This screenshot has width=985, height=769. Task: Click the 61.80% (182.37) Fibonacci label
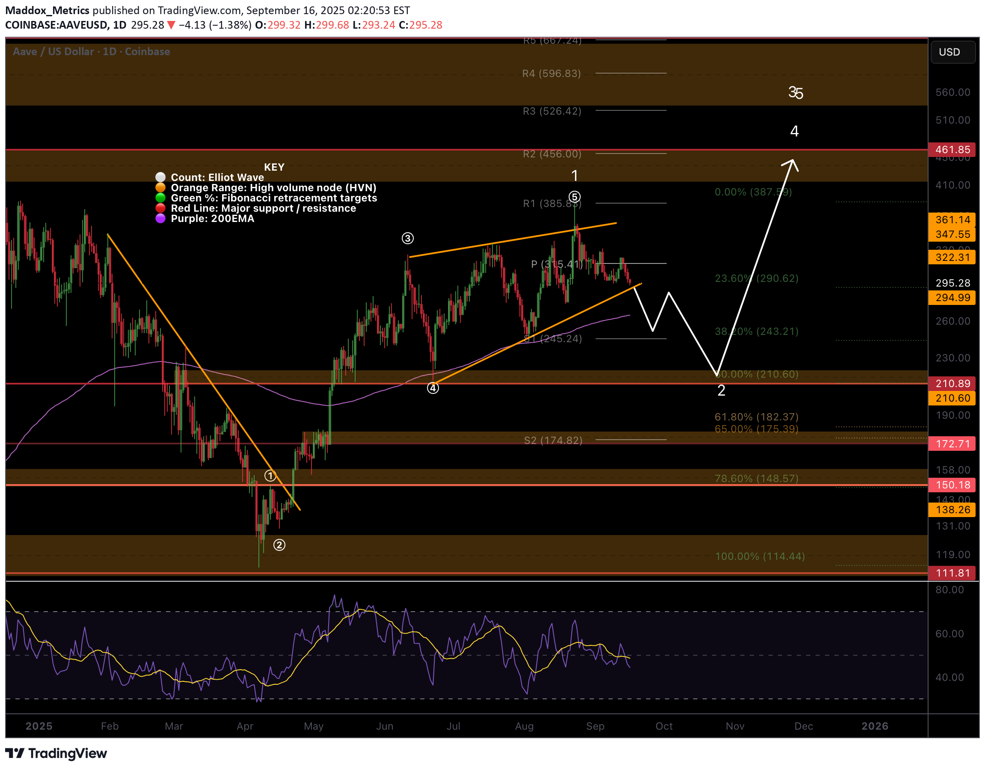tap(757, 417)
